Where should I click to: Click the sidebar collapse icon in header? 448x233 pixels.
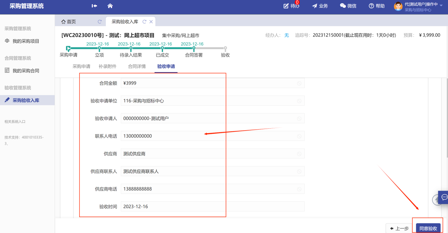(94, 6)
